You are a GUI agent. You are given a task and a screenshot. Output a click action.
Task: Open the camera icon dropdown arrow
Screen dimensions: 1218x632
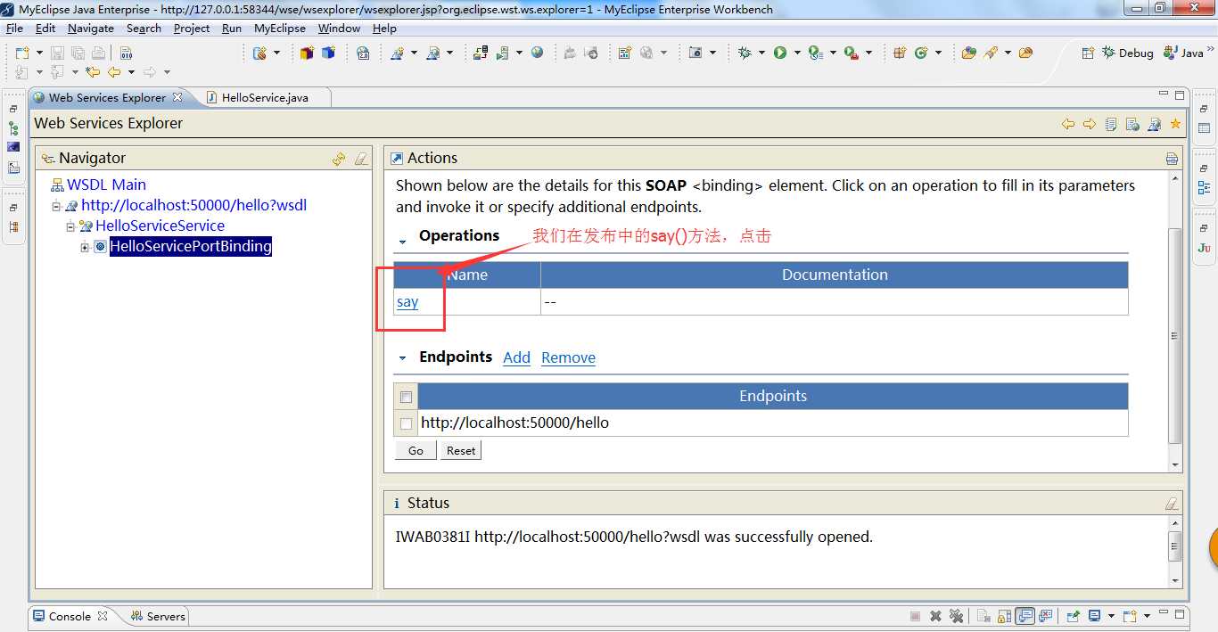(x=712, y=53)
